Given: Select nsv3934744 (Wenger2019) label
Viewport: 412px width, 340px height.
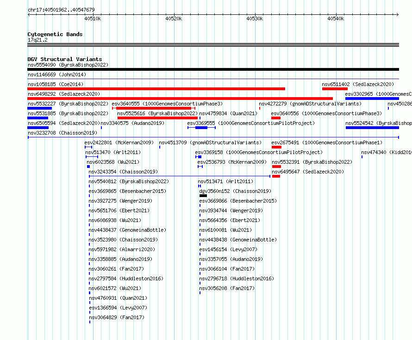Looking at the screenshot, I should [x=231, y=210].
